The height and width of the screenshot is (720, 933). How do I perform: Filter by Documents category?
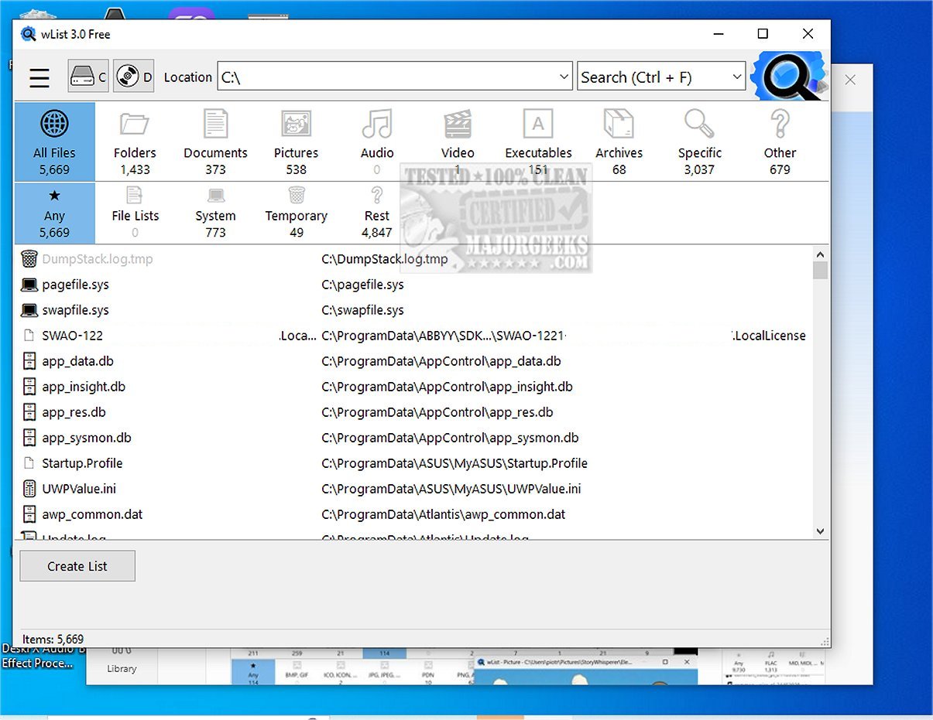coord(215,142)
